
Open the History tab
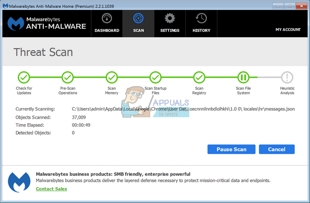click(x=201, y=23)
